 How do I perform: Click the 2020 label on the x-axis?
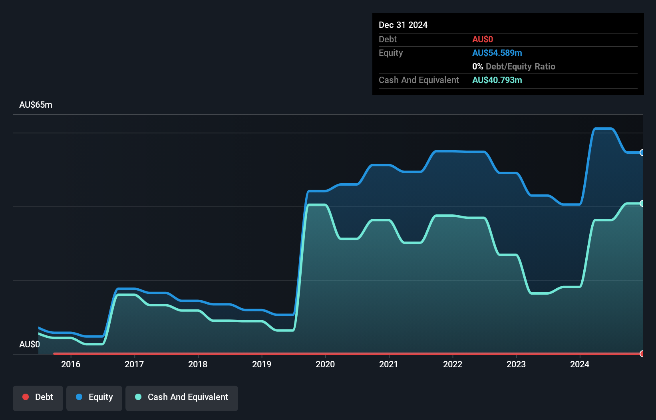325,364
